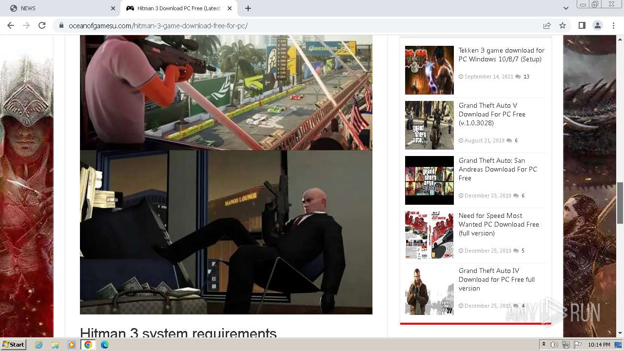
Task: Click the comment icon for GTA V post
Action: tap(509, 140)
